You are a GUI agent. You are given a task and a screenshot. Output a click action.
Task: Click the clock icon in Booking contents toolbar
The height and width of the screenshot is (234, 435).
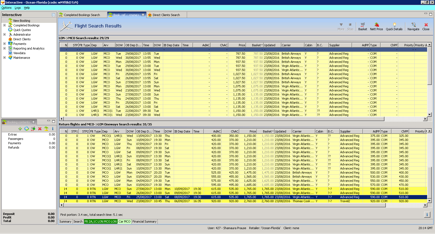coord(26,129)
